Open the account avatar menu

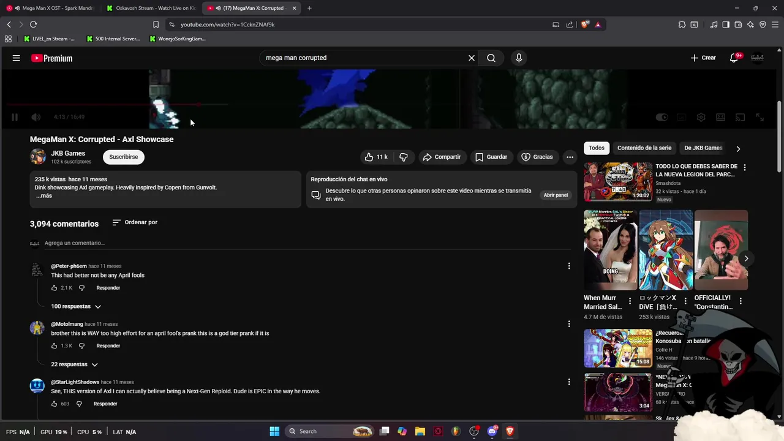pyautogui.click(x=758, y=58)
